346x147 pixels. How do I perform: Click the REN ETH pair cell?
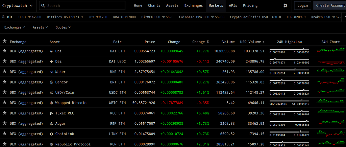pyautogui.click(x=117, y=144)
